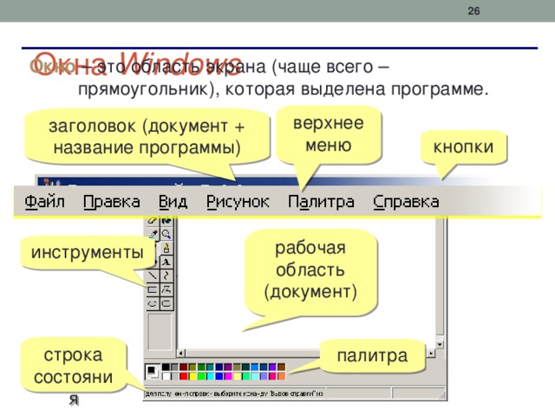Screen dimensions: 555x416
Task: Select the lime green palette swatch
Action: pyautogui.click(x=201, y=376)
